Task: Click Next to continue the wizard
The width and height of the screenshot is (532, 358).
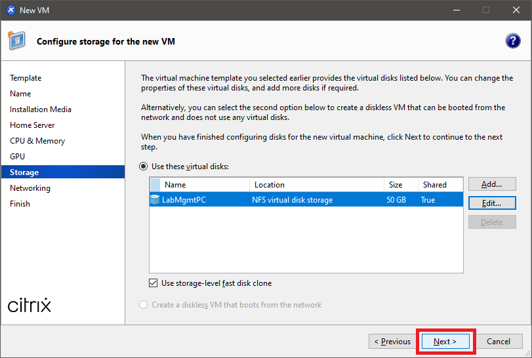Action: pos(445,342)
